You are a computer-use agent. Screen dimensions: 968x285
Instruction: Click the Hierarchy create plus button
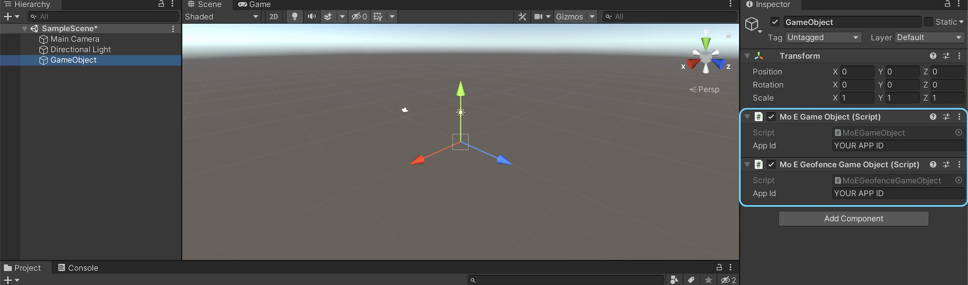[x=7, y=16]
